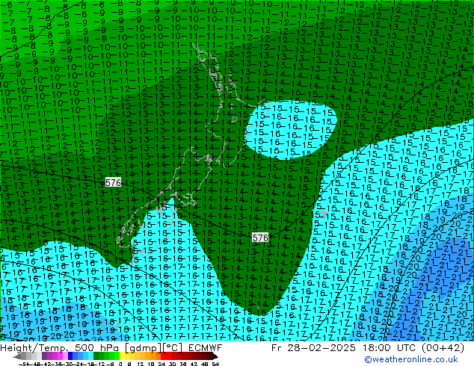This screenshot has width=474, height=366.
Task: Click the grey left arrow end of the color scale
Action: (17, 357)
